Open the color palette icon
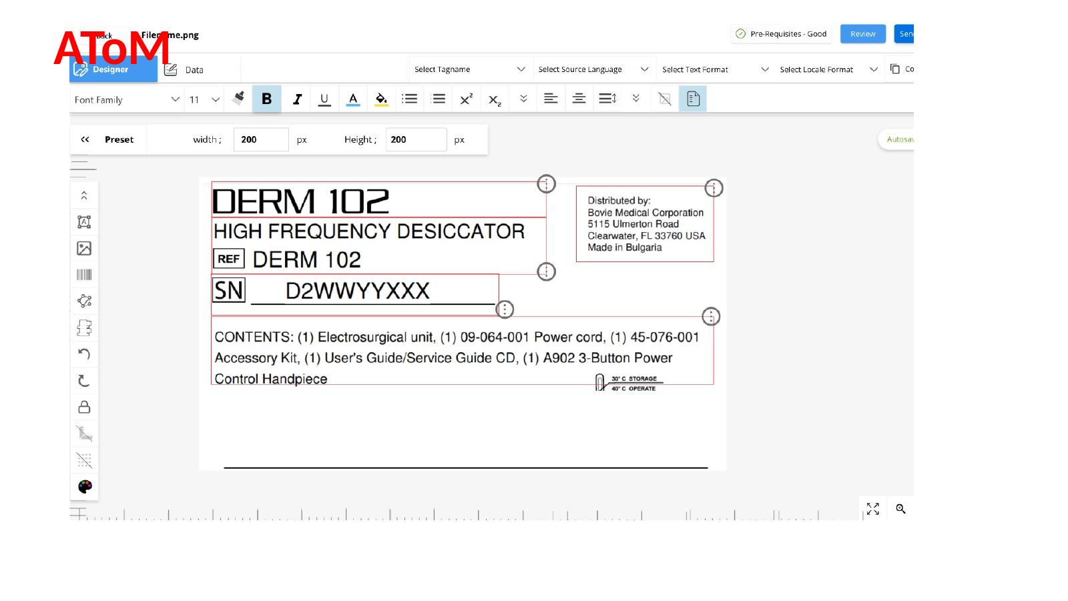 tap(85, 486)
